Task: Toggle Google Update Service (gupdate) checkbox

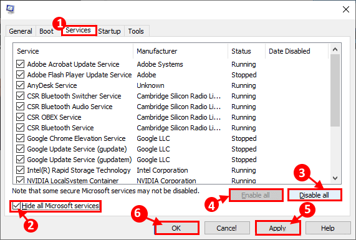Action: tap(20, 149)
